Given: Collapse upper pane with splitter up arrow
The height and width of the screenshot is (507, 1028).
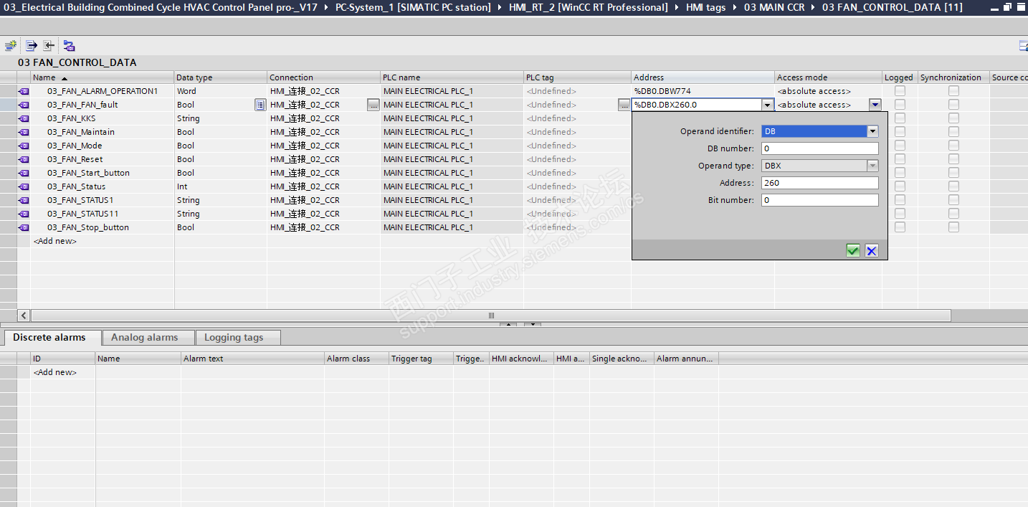Looking at the screenshot, I should point(508,324).
